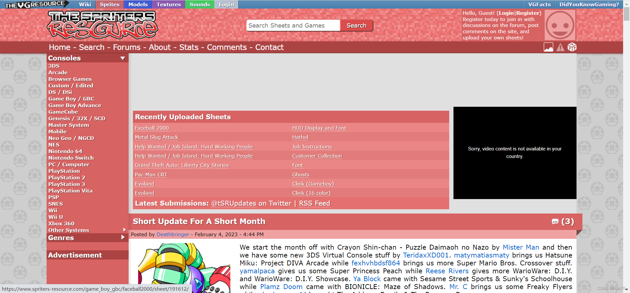Open Faceball 2000 sheet link

tap(152, 128)
